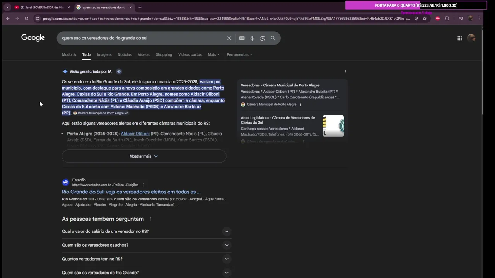The width and height of the screenshot is (495, 278).
Task: Open the Aldacir Oliboni link
Action: click(135, 134)
